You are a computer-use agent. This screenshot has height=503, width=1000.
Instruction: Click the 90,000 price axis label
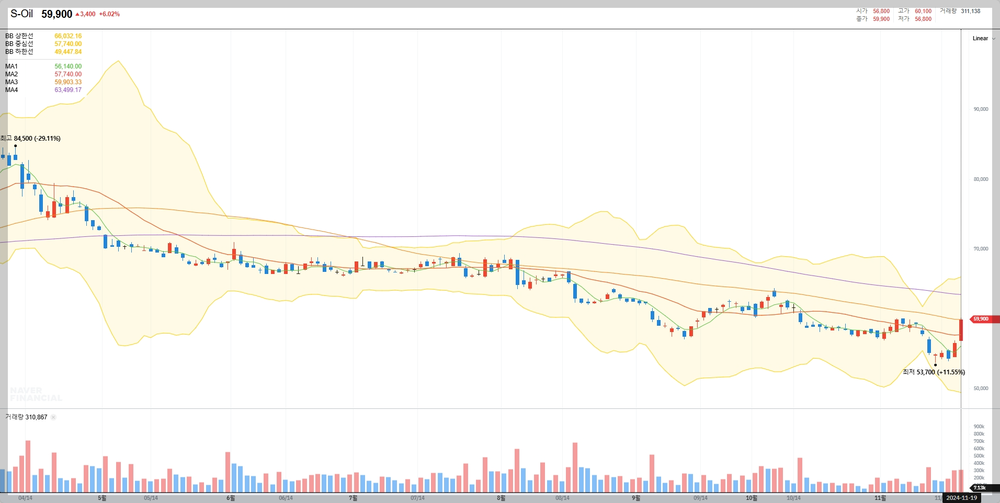point(981,109)
